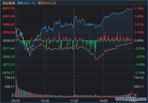Click the 3896.39 price axis label
The height and width of the screenshot is (103, 148).
click(x=8, y=57)
